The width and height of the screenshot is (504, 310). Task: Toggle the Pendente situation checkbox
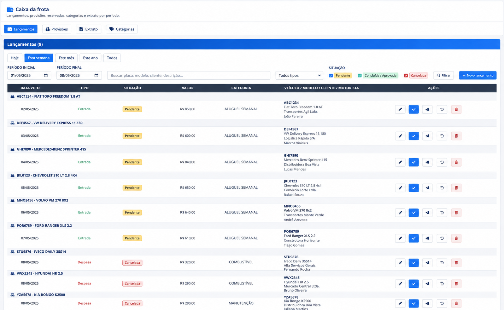pyautogui.click(x=331, y=76)
